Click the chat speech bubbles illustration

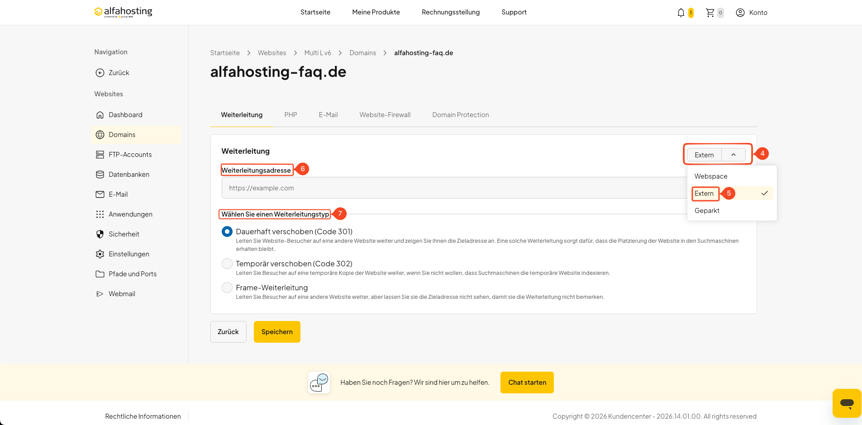(x=319, y=382)
